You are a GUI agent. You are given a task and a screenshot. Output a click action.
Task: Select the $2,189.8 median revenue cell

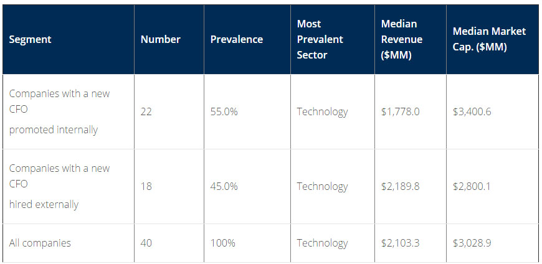[400, 186]
